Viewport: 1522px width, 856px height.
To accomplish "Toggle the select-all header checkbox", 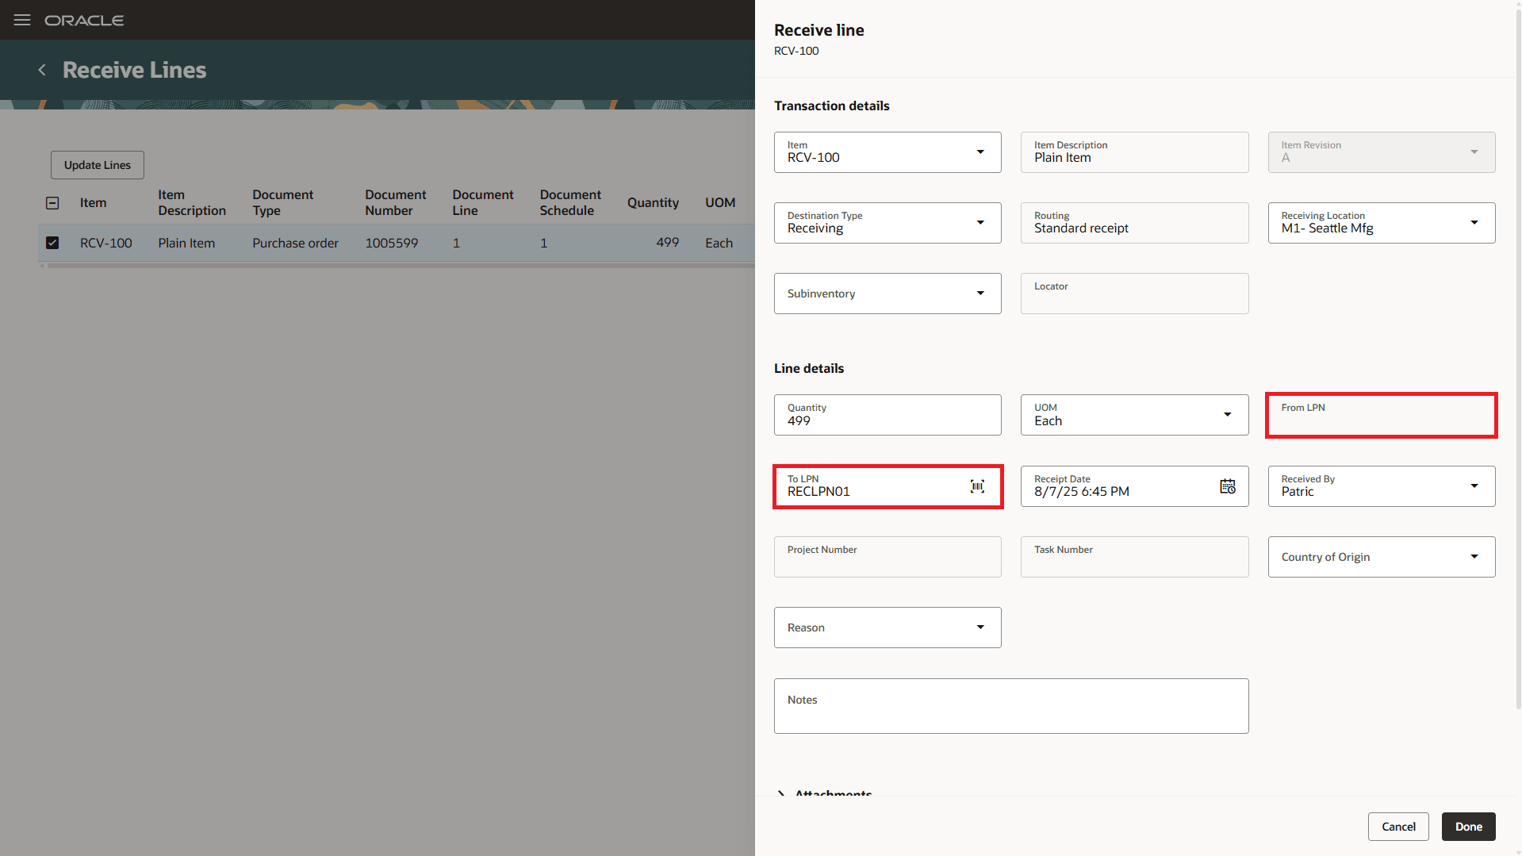I will point(52,203).
